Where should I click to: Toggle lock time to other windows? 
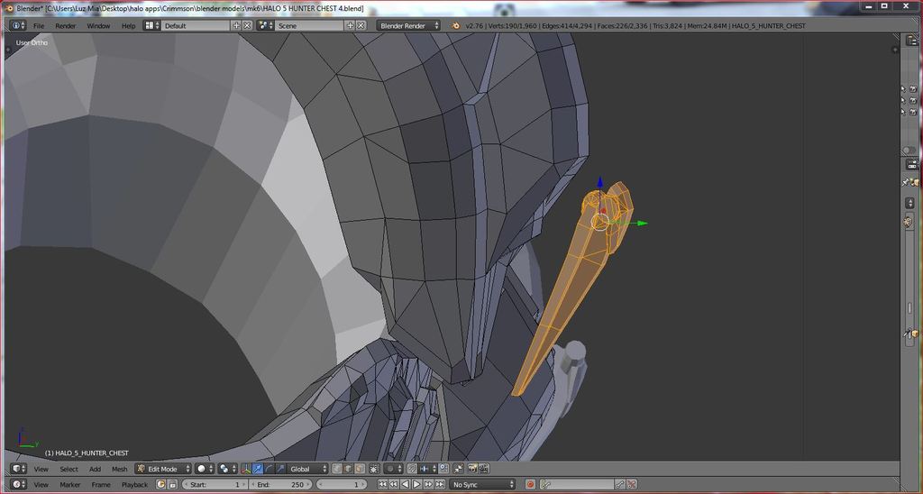(x=172, y=484)
